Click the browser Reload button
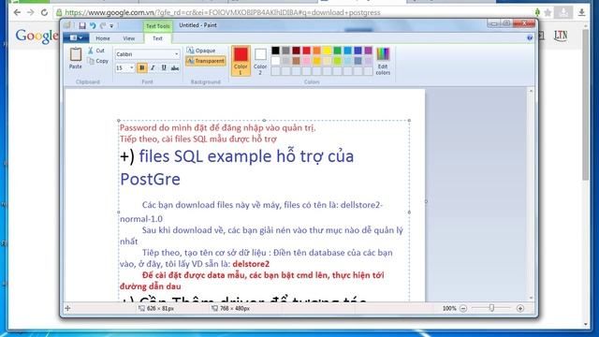Image resolution: width=599 pixels, height=337 pixels. point(44,12)
